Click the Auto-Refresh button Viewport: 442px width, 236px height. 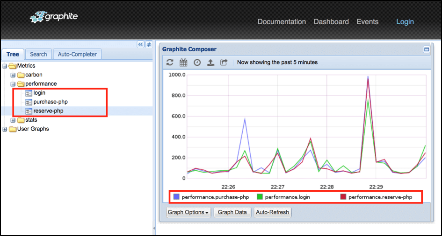[x=272, y=212]
